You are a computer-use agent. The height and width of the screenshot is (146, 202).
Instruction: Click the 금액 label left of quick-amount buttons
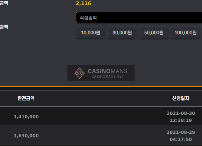tap(4, 27)
